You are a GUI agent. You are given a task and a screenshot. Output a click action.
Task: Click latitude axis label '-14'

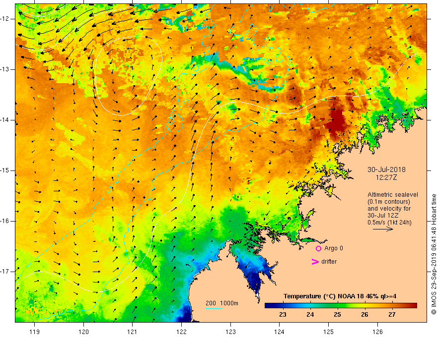tap(5, 120)
